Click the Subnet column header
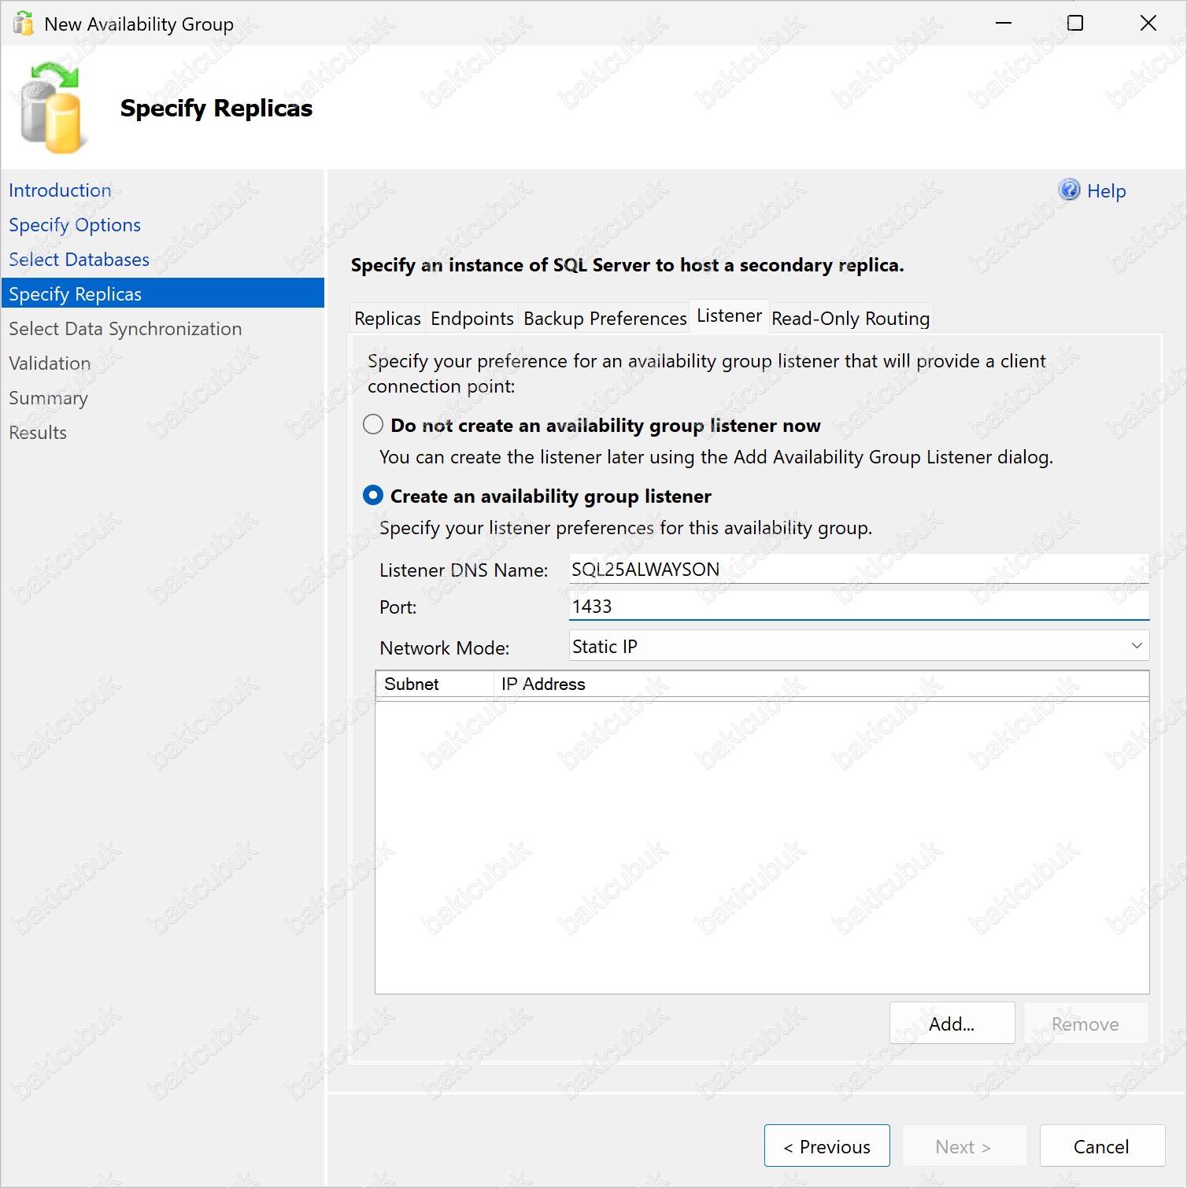Viewport: 1187px width, 1188px height. (x=412, y=684)
